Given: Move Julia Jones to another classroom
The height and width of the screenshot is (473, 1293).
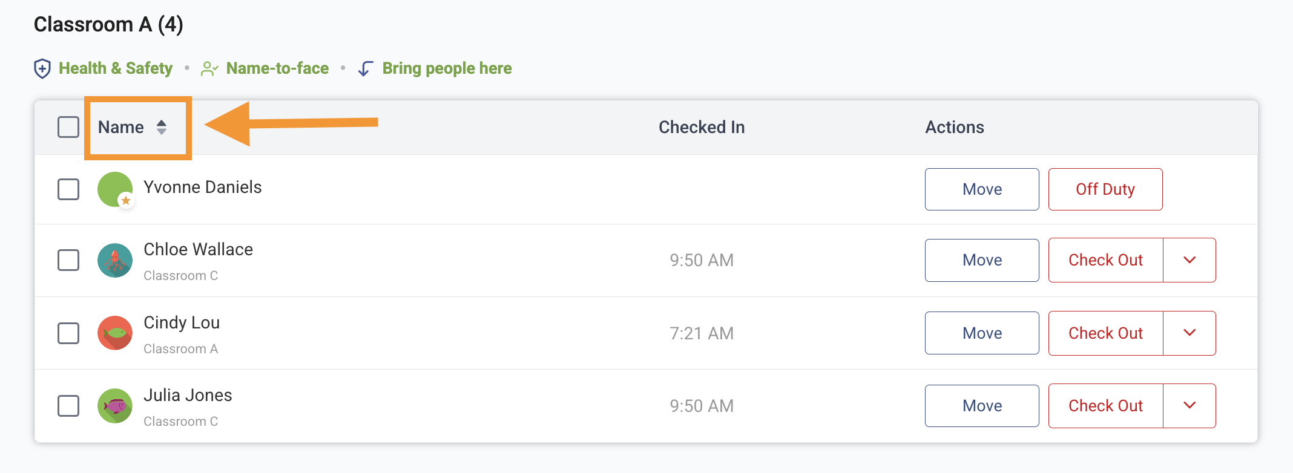Looking at the screenshot, I should point(981,406).
